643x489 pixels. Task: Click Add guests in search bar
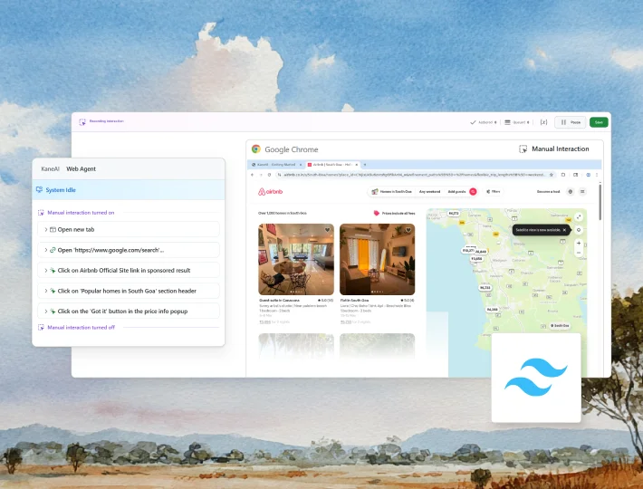pyautogui.click(x=456, y=191)
